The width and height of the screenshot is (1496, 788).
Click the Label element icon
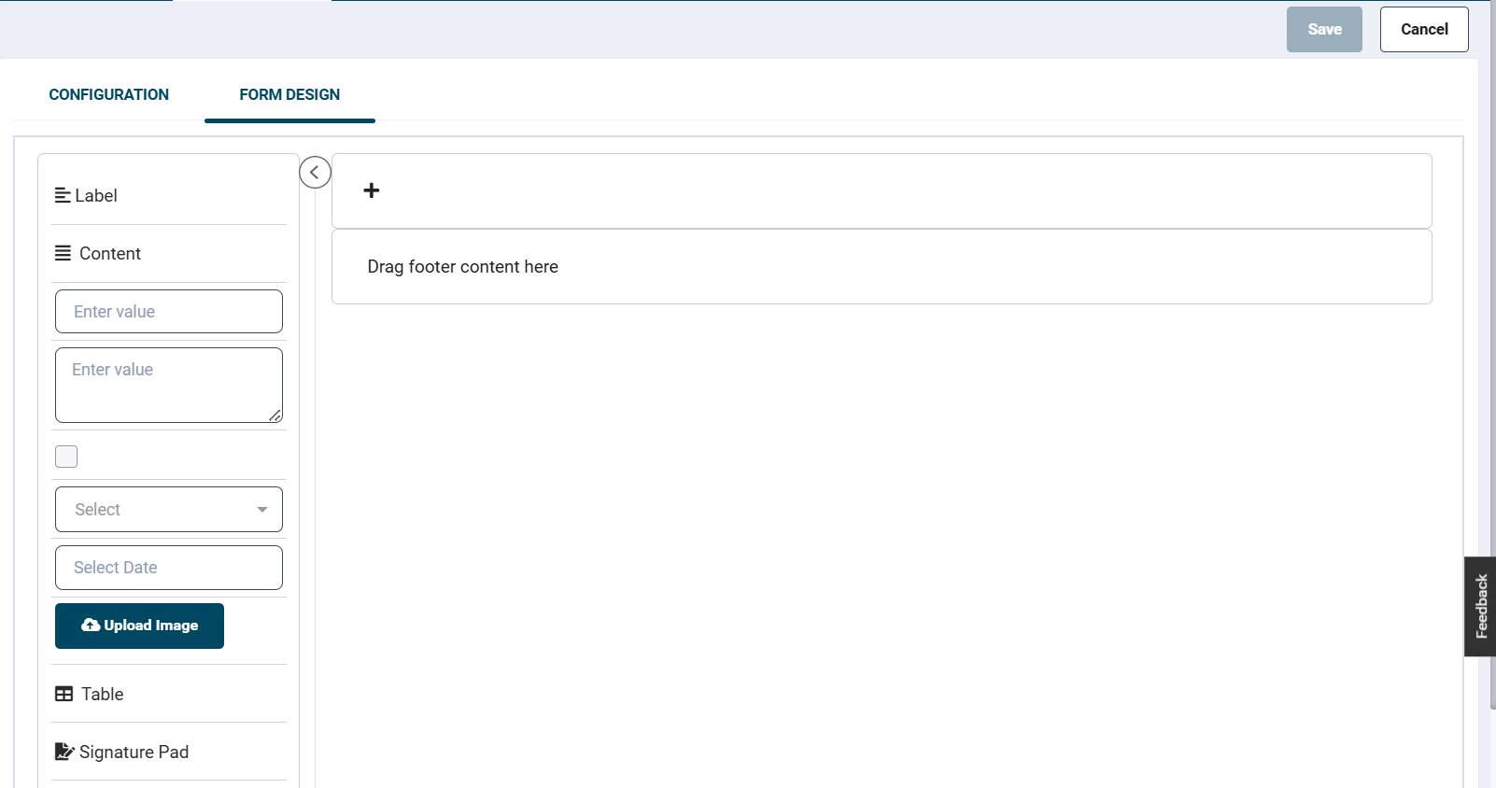coord(63,195)
